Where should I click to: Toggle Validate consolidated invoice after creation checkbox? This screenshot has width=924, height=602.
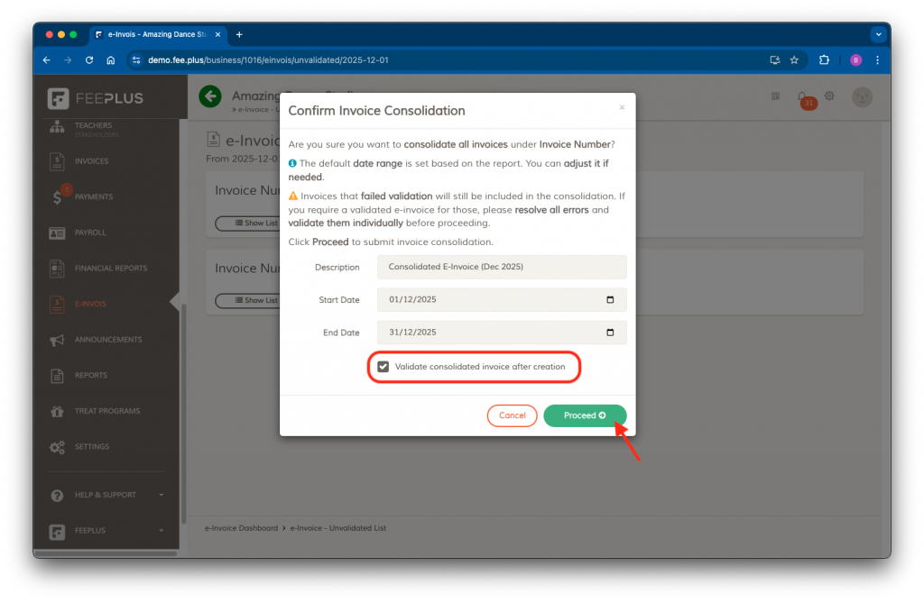coord(383,367)
